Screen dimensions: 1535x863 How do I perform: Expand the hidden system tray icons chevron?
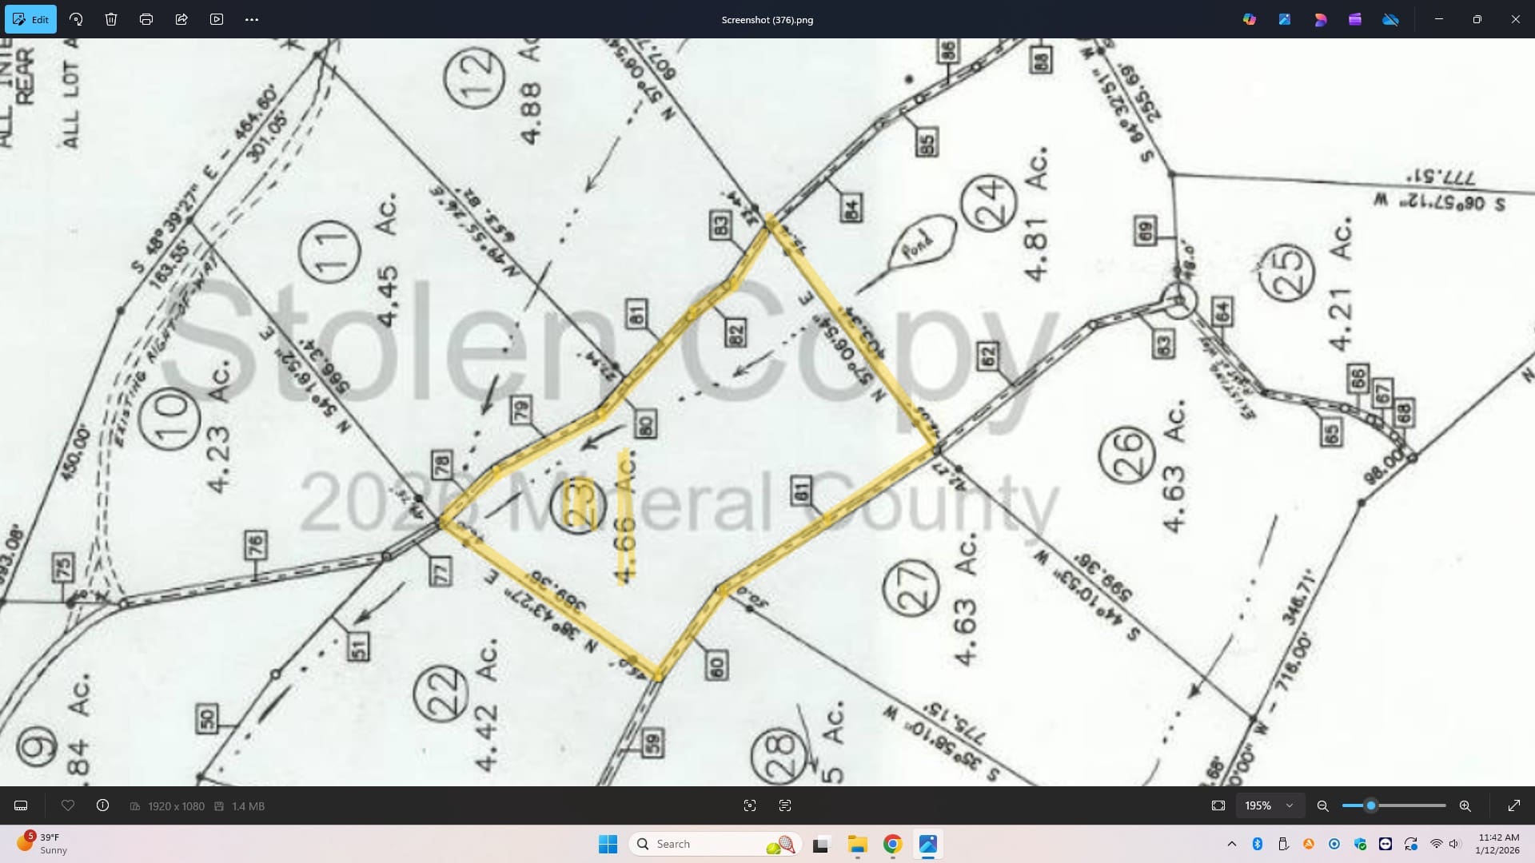tap(1231, 844)
